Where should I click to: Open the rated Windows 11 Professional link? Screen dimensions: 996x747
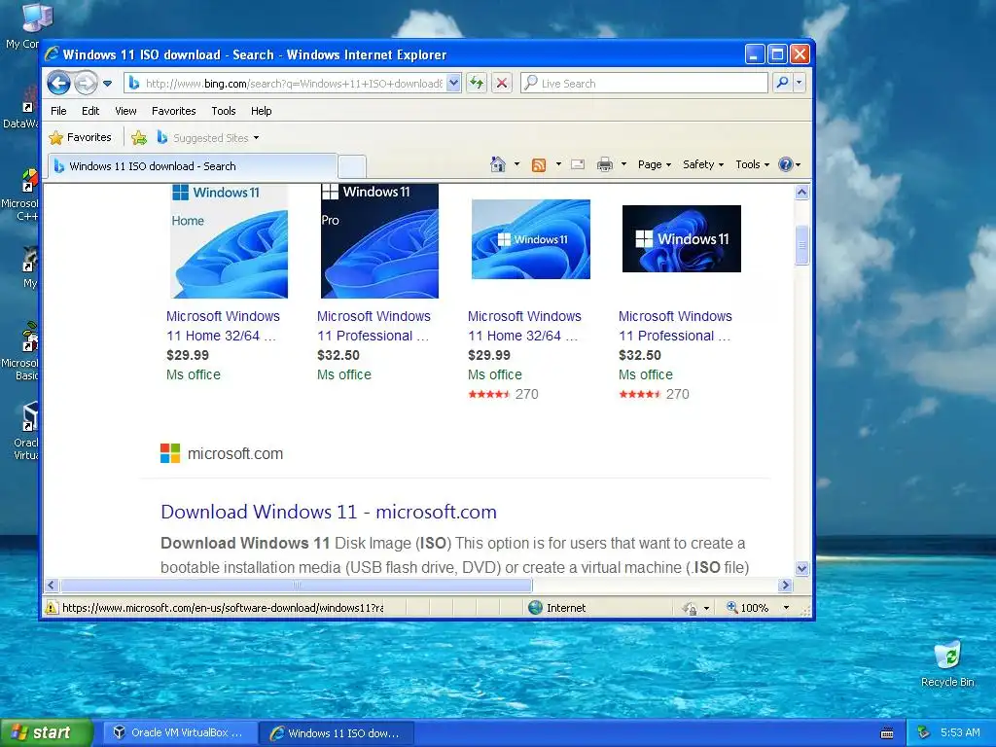[x=675, y=326]
